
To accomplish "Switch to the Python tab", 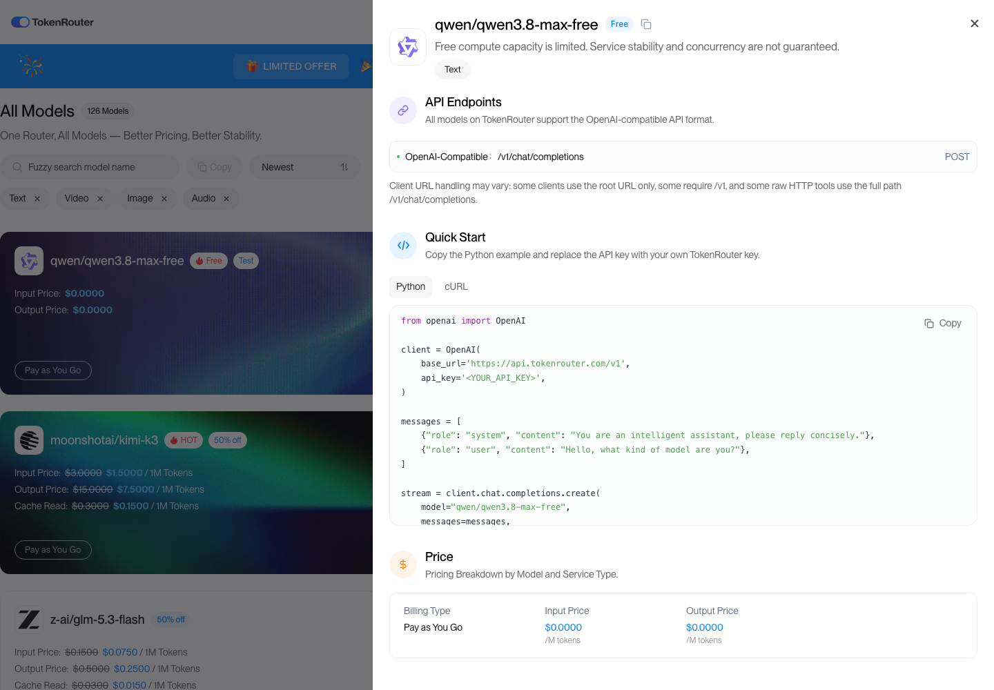I will [411, 287].
